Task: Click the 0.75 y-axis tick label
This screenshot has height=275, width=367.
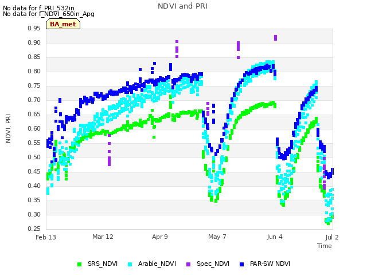Action: point(34,86)
